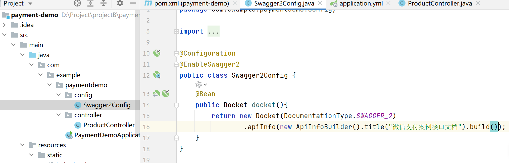The image size is (509, 163).
Task: Click second bean gutter icon on line 13
Action: point(166,94)
